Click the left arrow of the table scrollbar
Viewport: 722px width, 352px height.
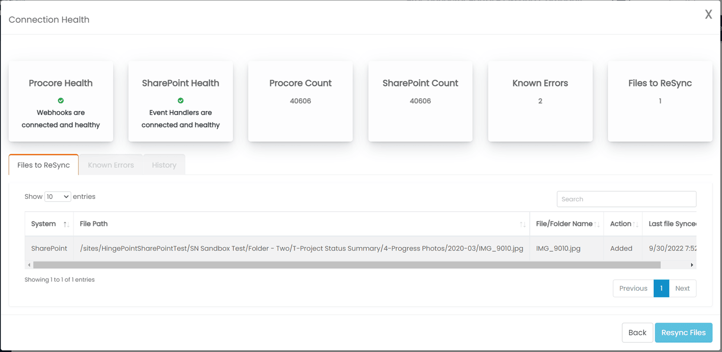[x=29, y=264]
